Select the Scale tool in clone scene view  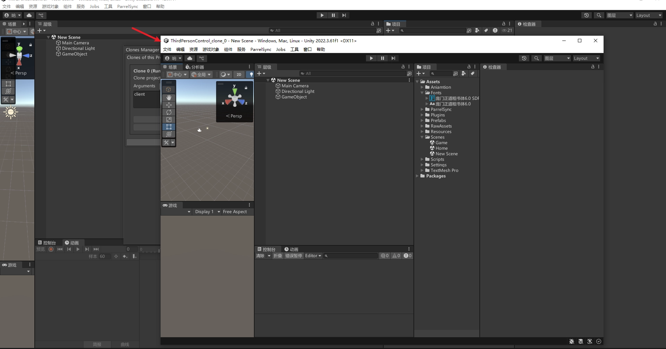(x=169, y=119)
